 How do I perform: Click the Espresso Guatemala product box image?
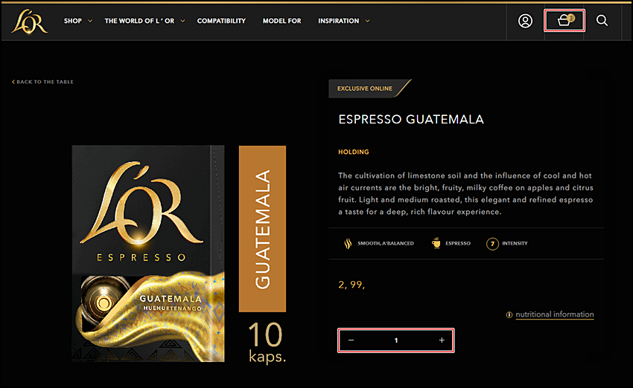click(x=148, y=253)
